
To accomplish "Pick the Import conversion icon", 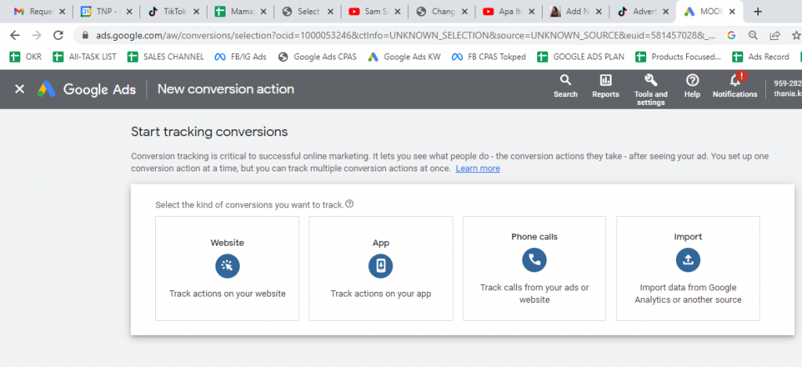I will coord(688,260).
